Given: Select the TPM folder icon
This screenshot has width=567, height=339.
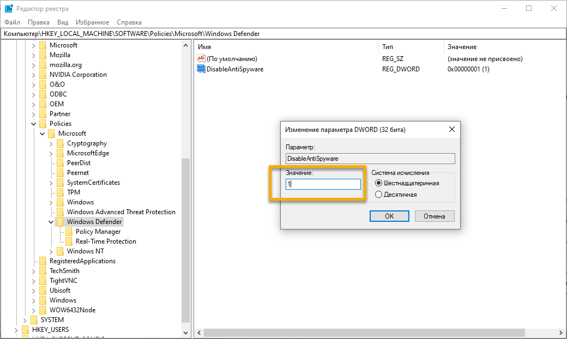Looking at the screenshot, I should [60, 192].
